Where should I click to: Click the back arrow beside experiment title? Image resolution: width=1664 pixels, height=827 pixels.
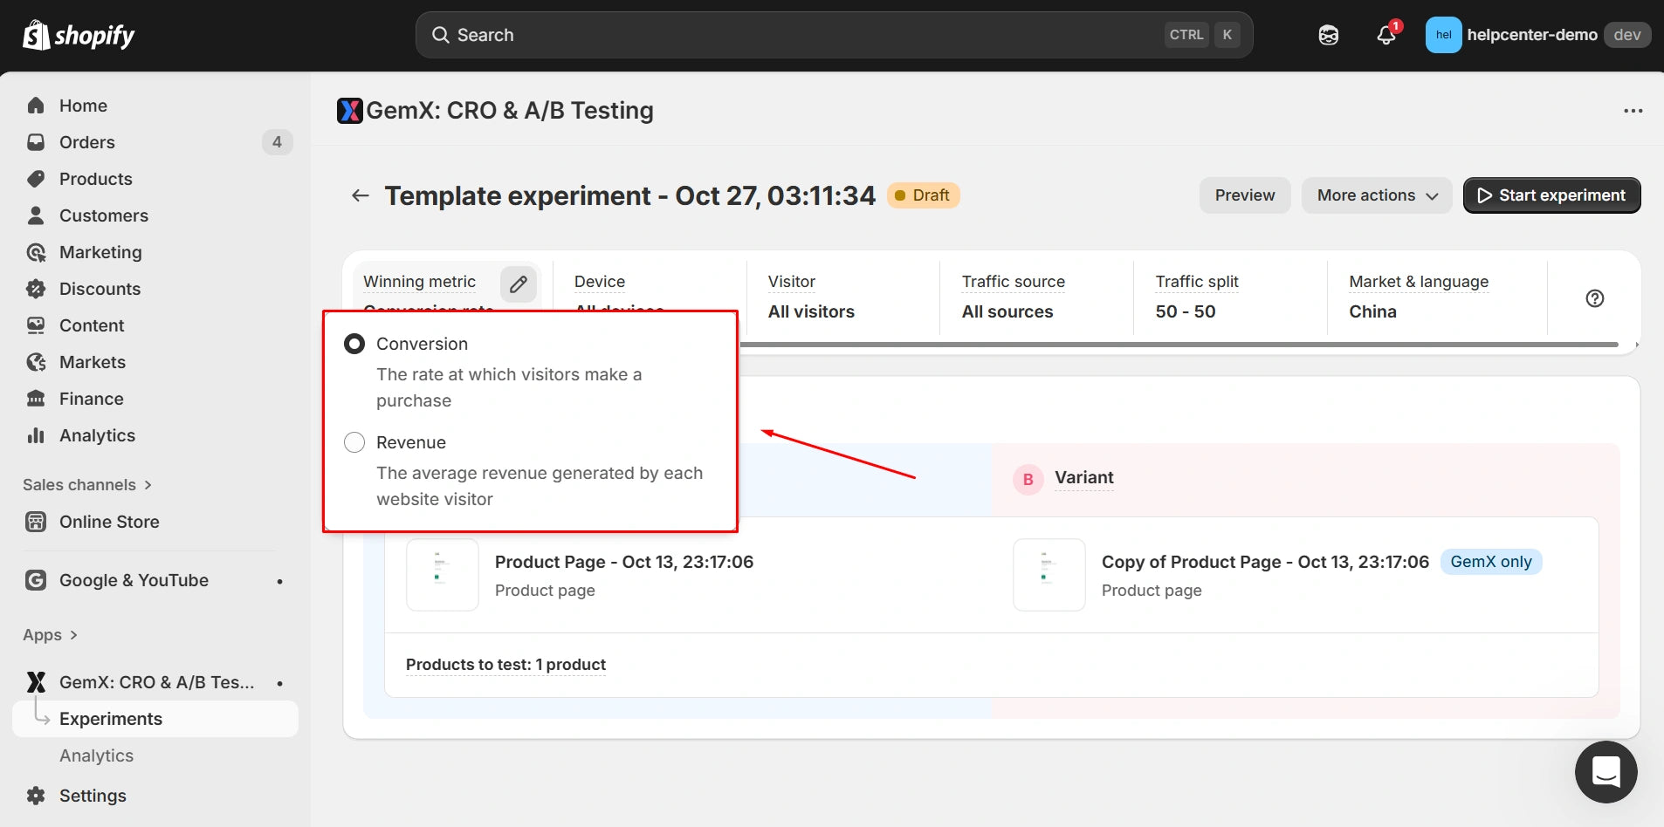coord(360,195)
